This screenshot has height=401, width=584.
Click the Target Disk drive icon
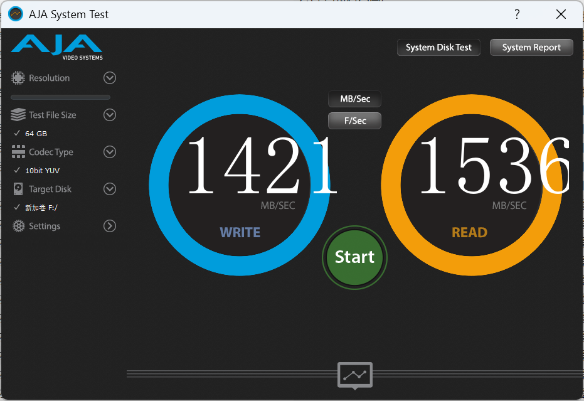[x=18, y=189]
